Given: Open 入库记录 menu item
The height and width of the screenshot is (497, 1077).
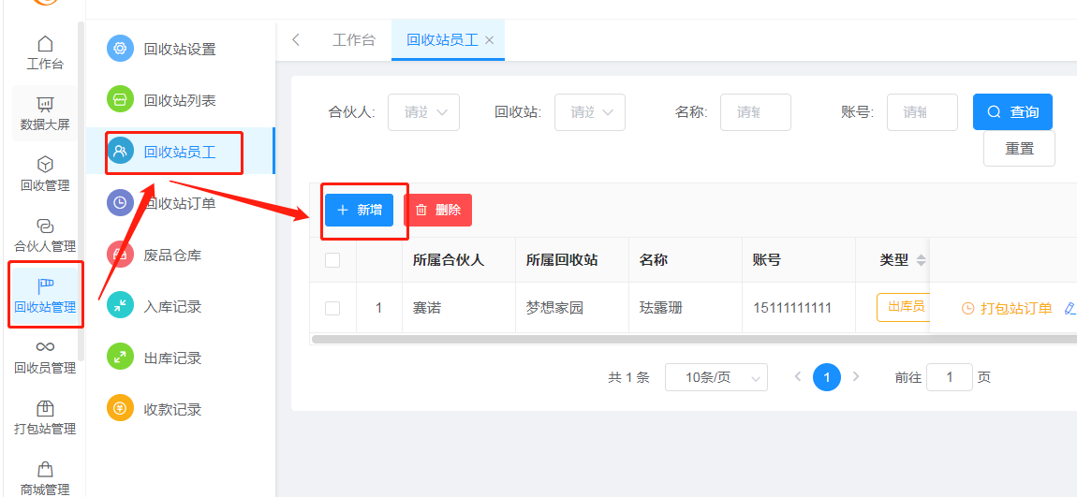Looking at the screenshot, I should tap(180, 306).
